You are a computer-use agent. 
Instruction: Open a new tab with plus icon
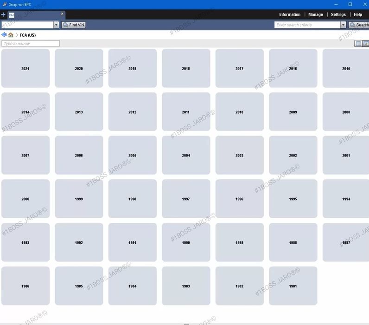(3, 15)
